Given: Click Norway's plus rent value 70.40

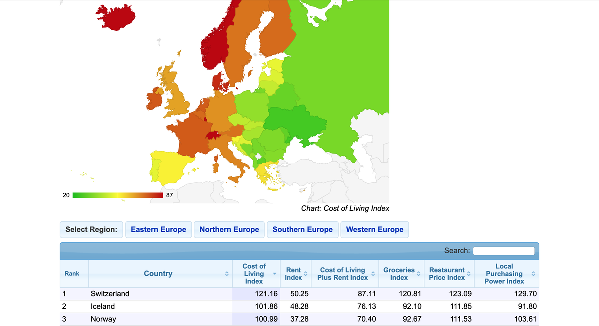Looking at the screenshot, I should tap(366, 319).
